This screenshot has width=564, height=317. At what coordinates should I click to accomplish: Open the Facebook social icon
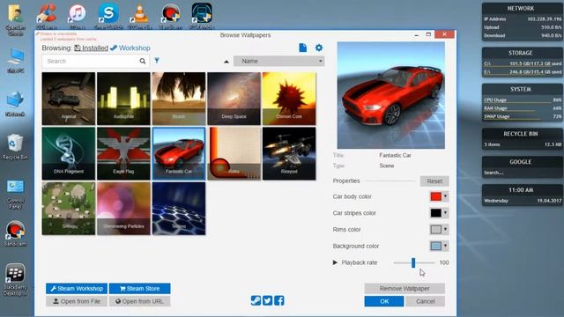click(x=279, y=300)
